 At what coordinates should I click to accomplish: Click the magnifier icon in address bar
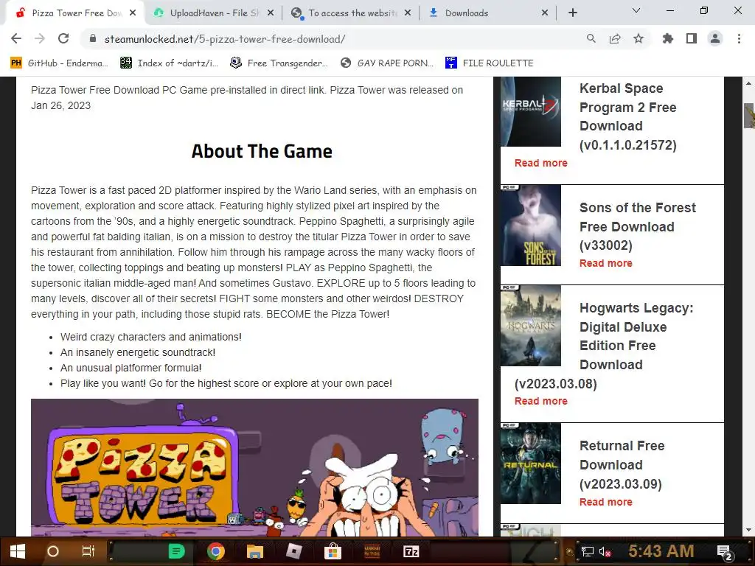tap(591, 38)
